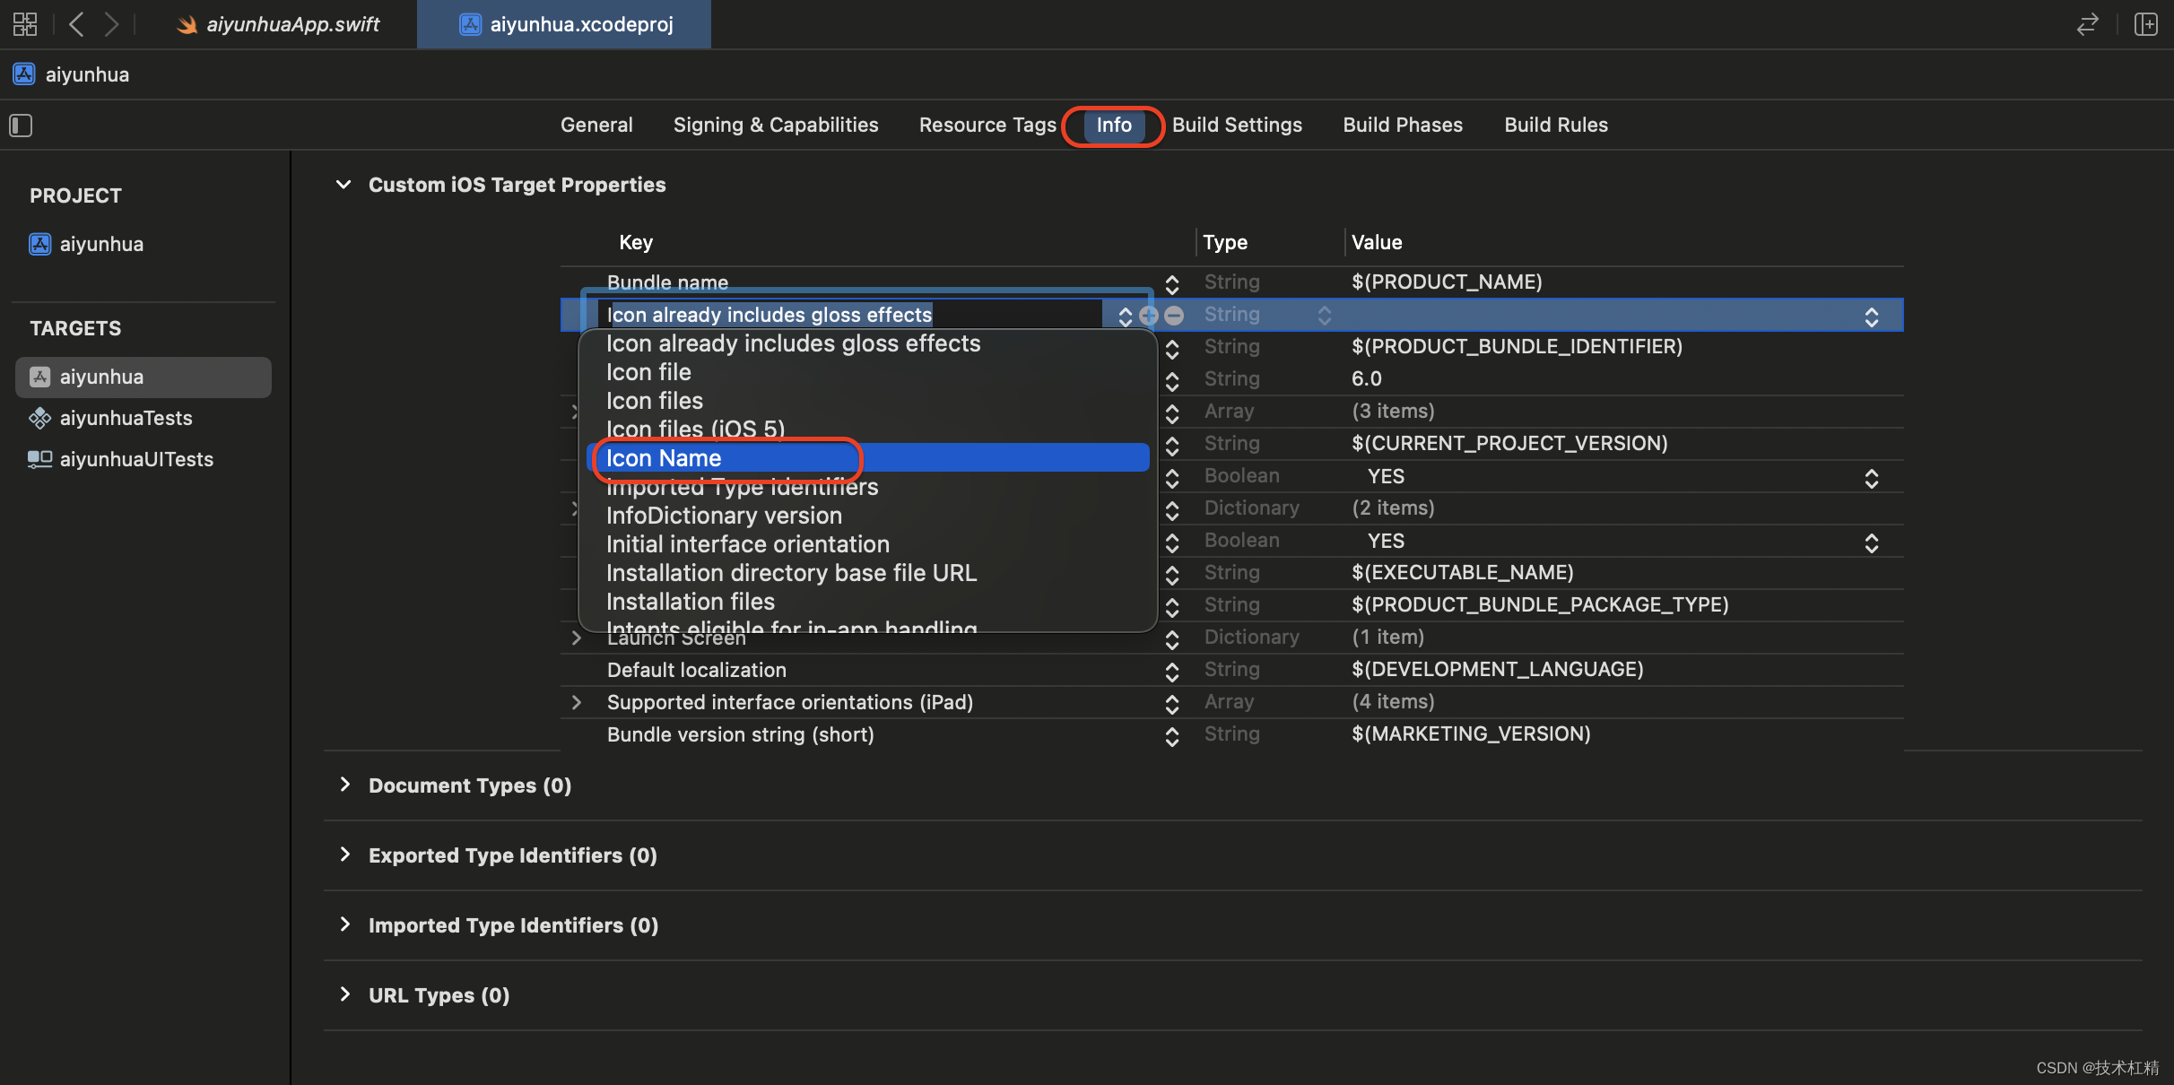Viewport: 2174px width, 1085px height.
Task: Expand Document Types section
Action: (345, 785)
